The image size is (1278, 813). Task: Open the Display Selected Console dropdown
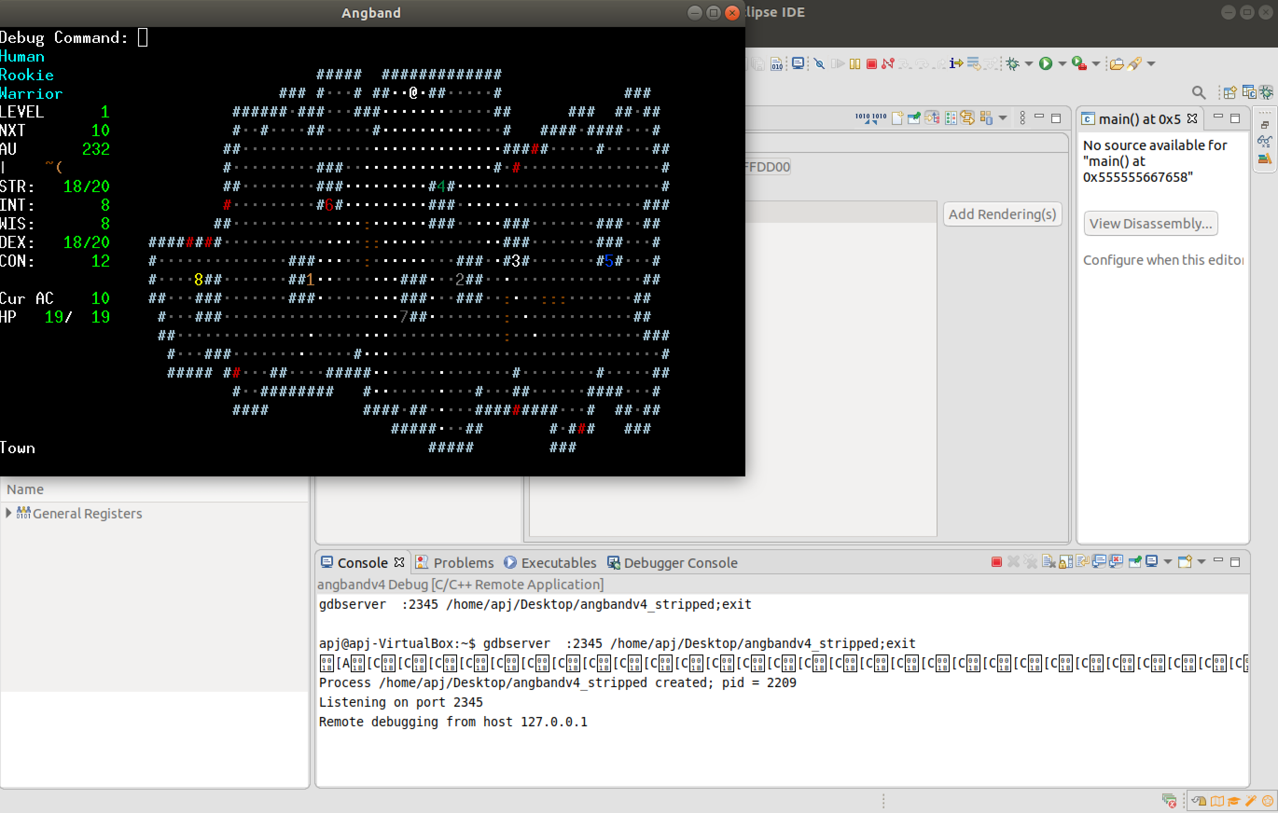click(1167, 562)
